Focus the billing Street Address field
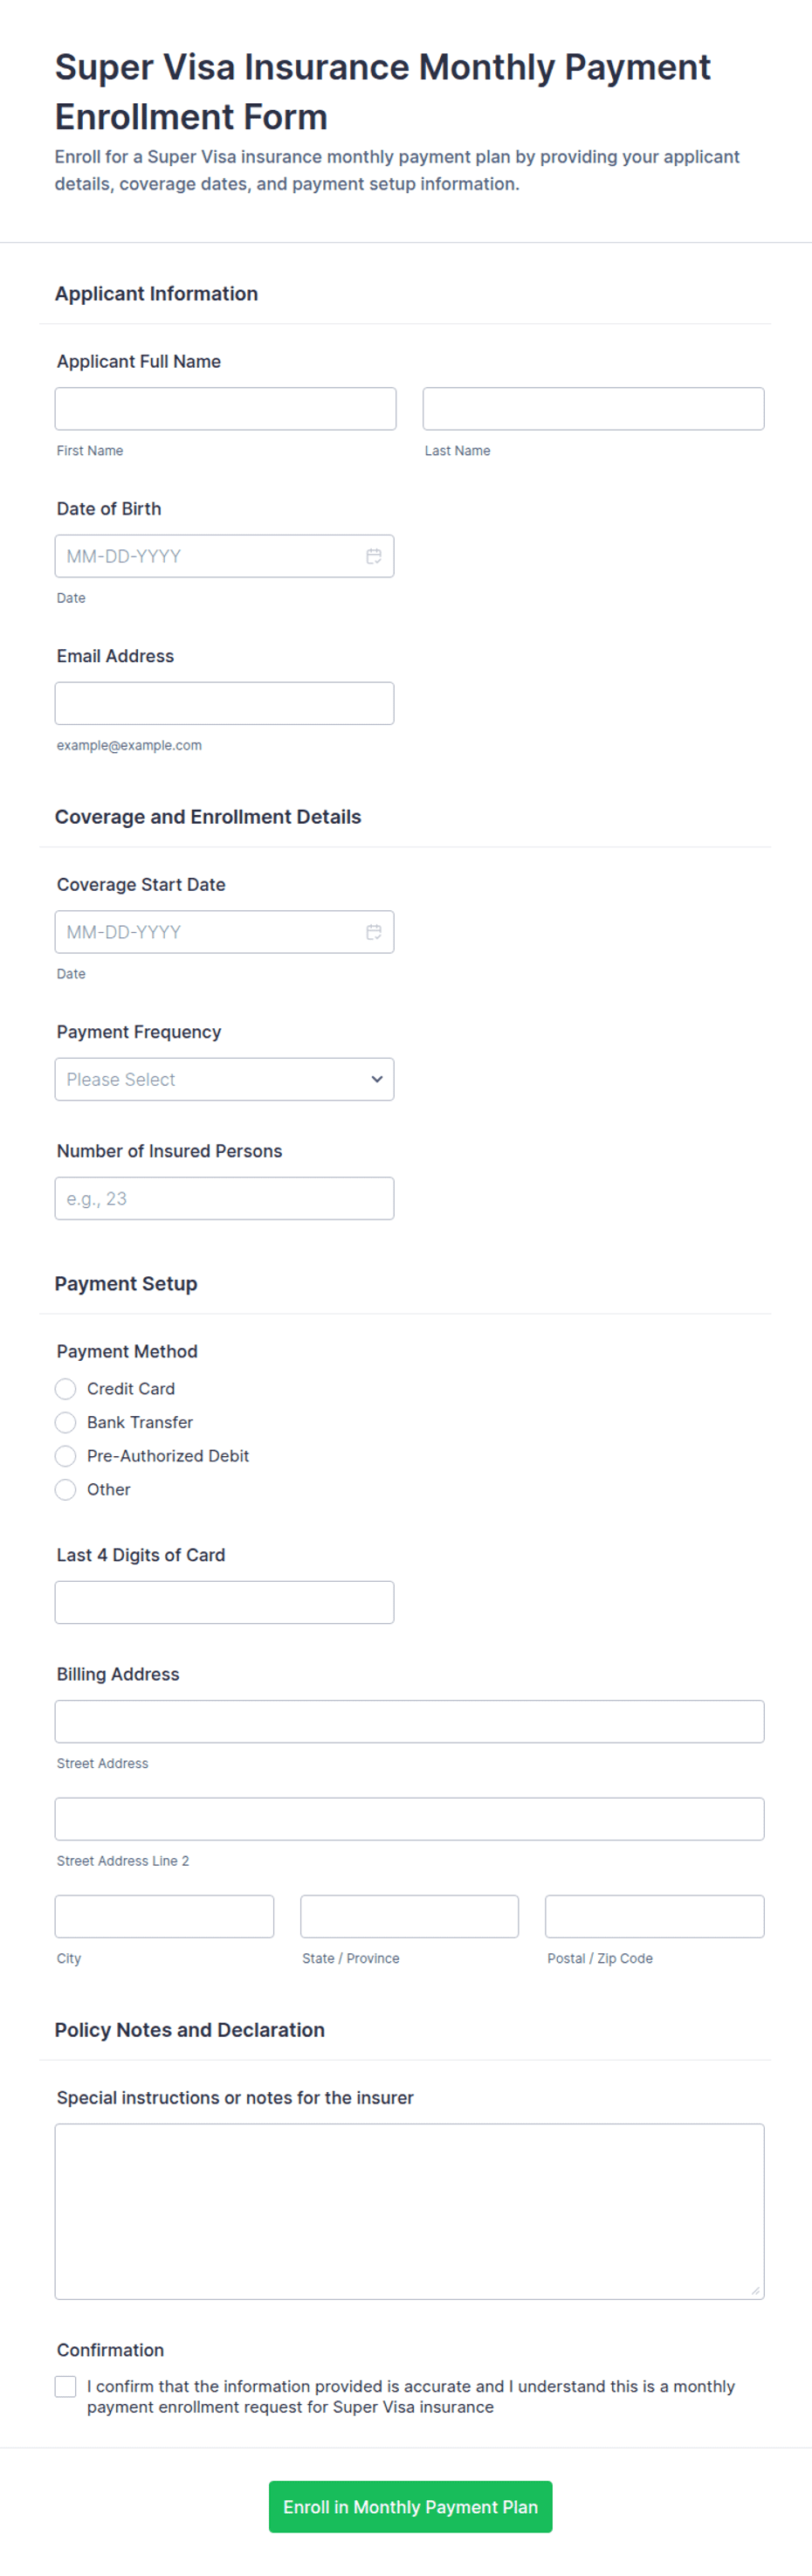 click(x=409, y=1721)
